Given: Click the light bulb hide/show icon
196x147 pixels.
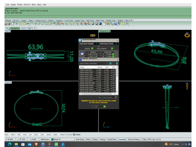Looking at the screenshot, I should (x=78, y=24).
